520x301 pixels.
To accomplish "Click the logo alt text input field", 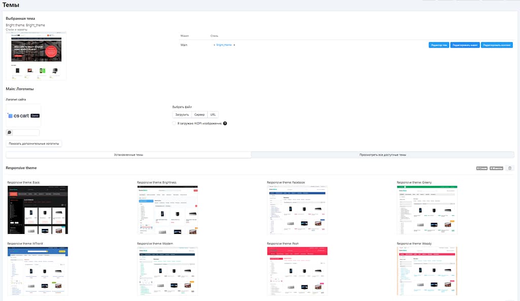I will (x=26, y=132).
